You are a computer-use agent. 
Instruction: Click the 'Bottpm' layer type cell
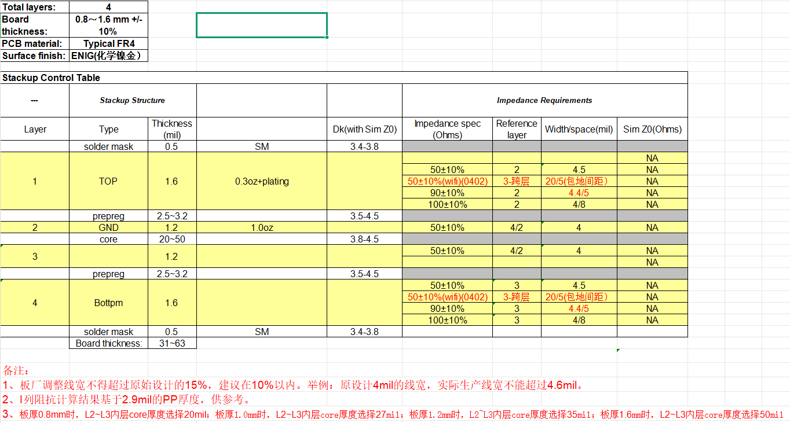click(x=108, y=303)
